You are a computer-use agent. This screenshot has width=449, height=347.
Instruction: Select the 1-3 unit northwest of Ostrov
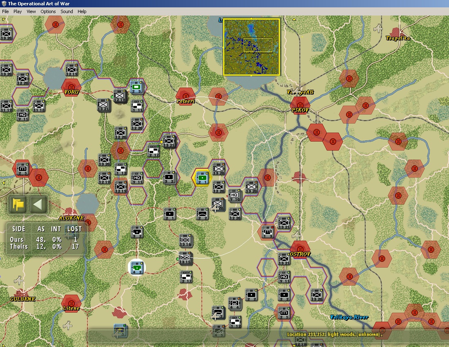point(268,232)
